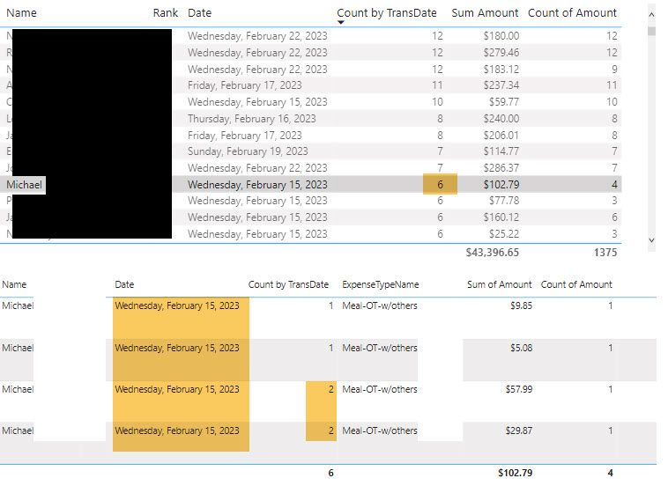
Task: Click the $25.22 sum amount cell
Action: tap(503, 234)
